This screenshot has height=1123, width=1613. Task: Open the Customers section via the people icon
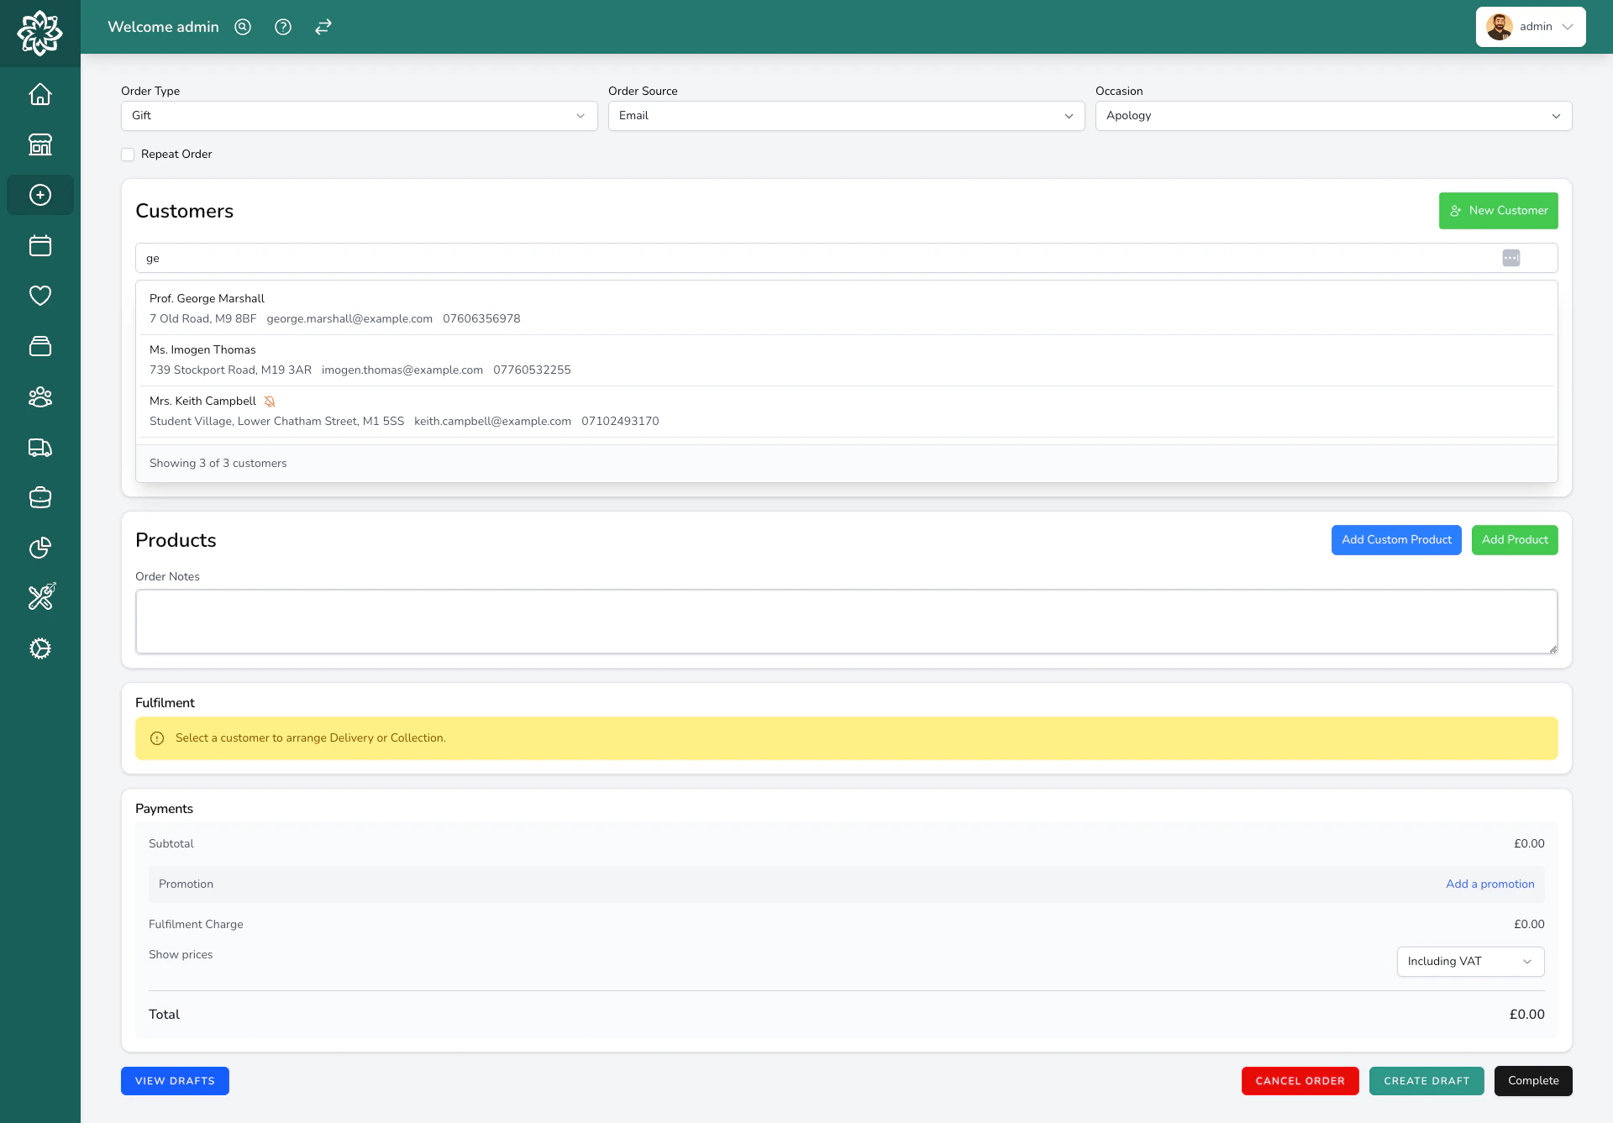[39, 396]
